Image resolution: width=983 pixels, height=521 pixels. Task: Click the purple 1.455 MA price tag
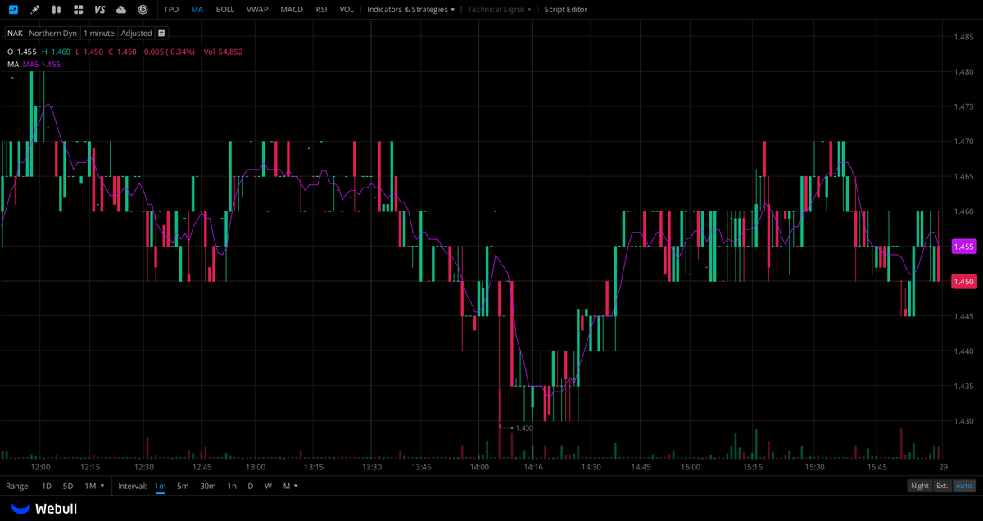tap(963, 247)
